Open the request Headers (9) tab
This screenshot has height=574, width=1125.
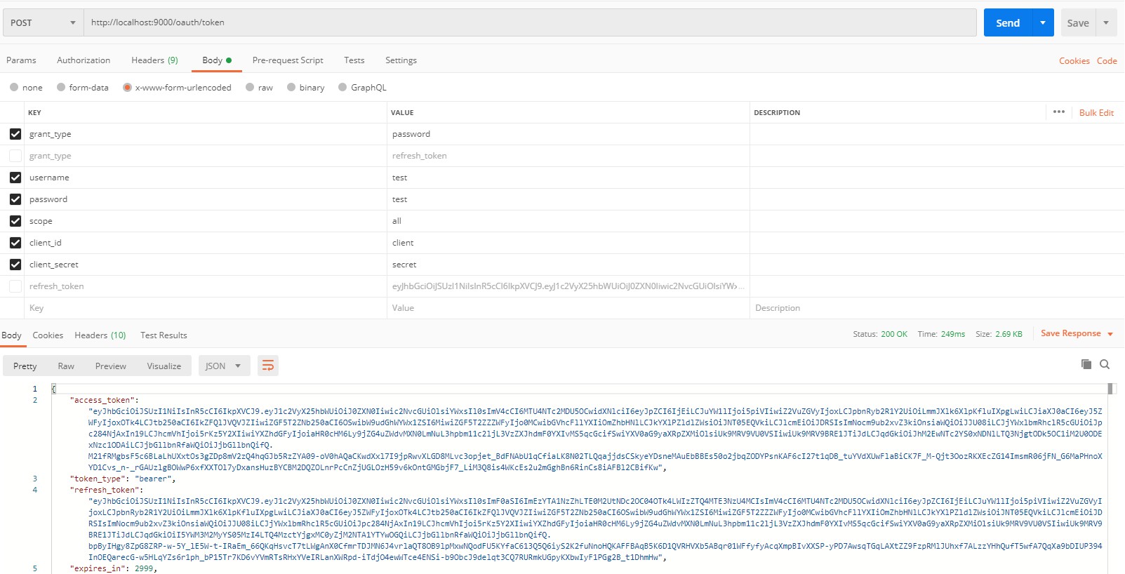[x=154, y=60]
